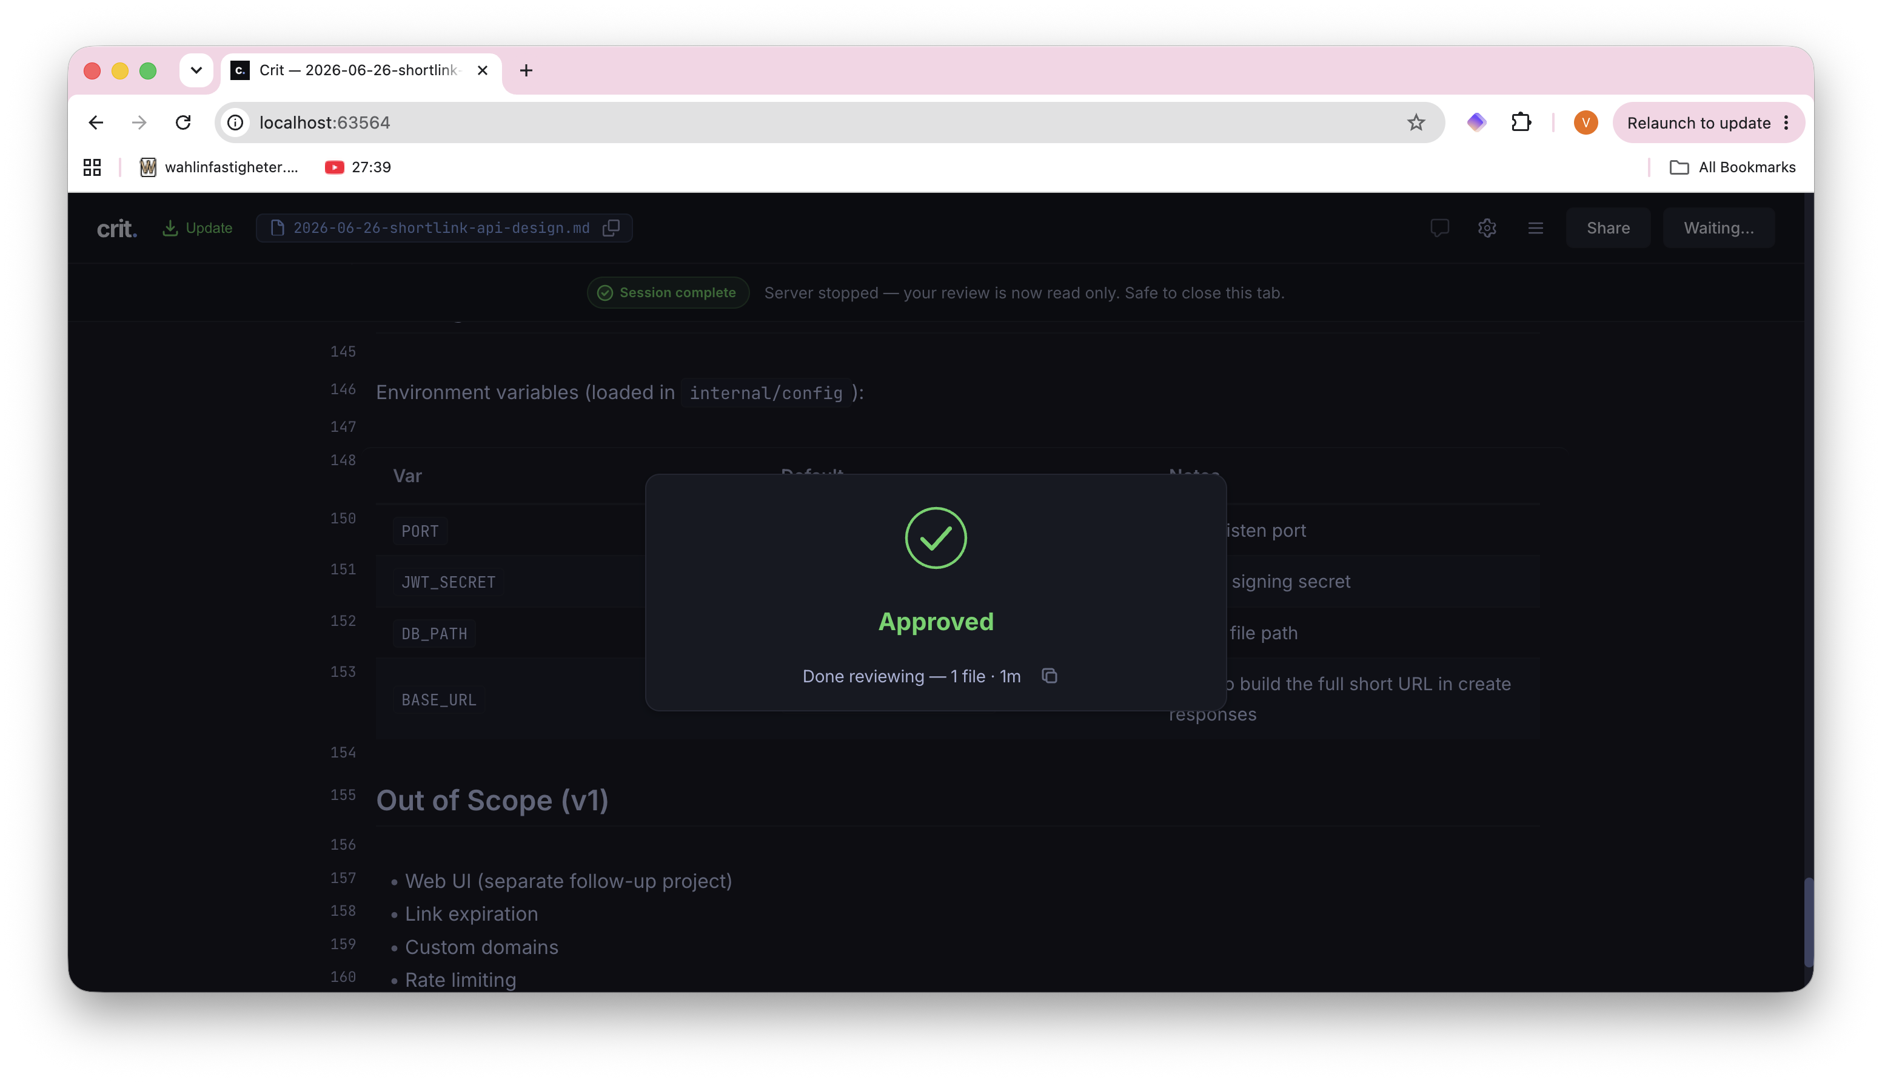Click 'Server stopped' read-only notice text
This screenshot has width=1882, height=1082.
(1024, 293)
